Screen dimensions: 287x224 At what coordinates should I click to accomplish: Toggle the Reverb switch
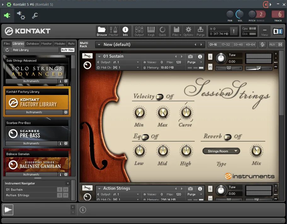click(x=228, y=137)
